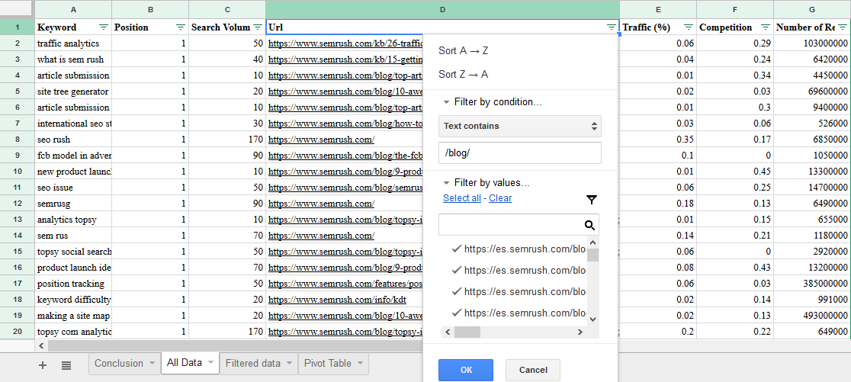851x382 pixels.
Task: Select the 0.45 competition cell
Action: click(735, 172)
